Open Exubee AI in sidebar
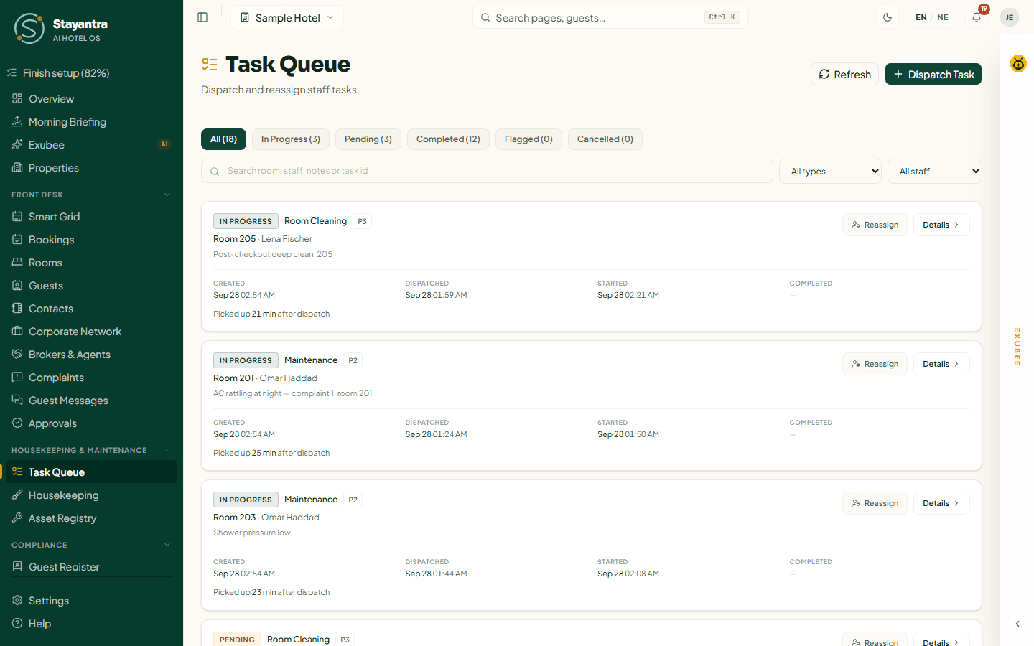 (91, 145)
